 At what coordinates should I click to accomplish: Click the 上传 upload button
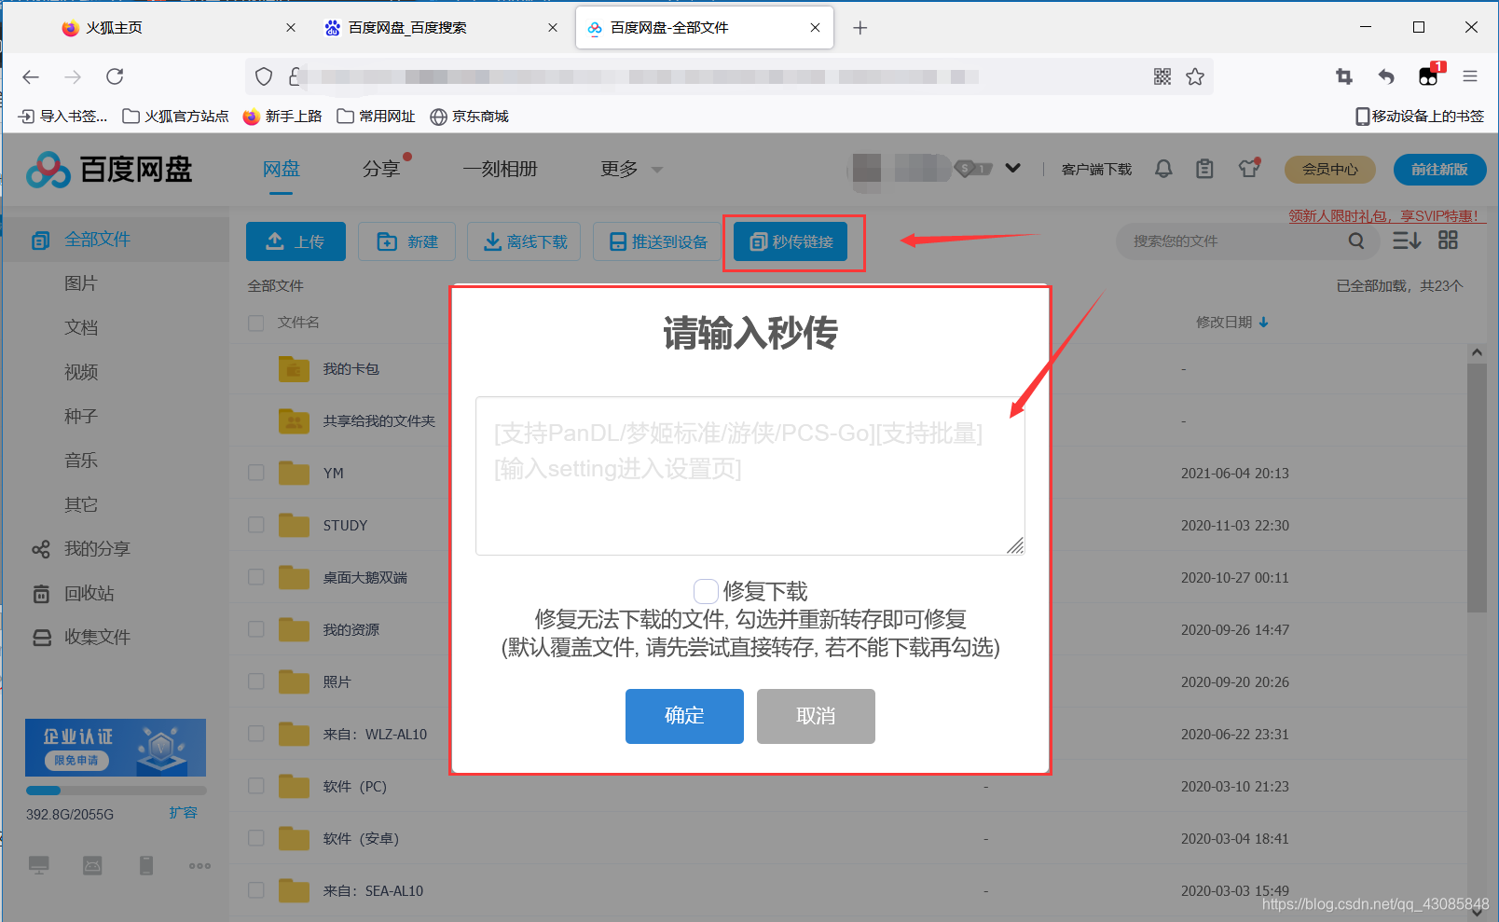(x=296, y=241)
